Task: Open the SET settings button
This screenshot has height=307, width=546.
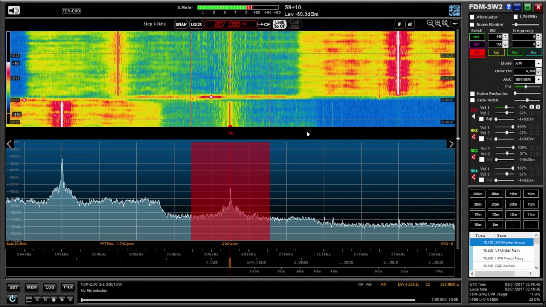Action: tap(14, 287)
